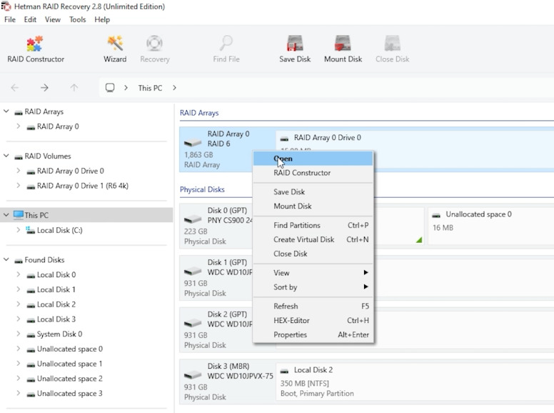Click the This PC monitor icon in tree
Viewport: 554px width, 413px height.
point(19,214)
